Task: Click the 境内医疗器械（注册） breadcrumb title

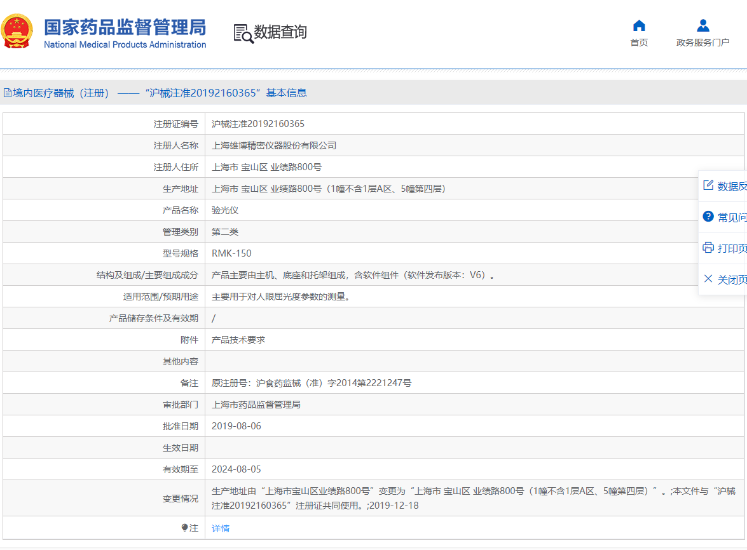Action: coord(61,93)
